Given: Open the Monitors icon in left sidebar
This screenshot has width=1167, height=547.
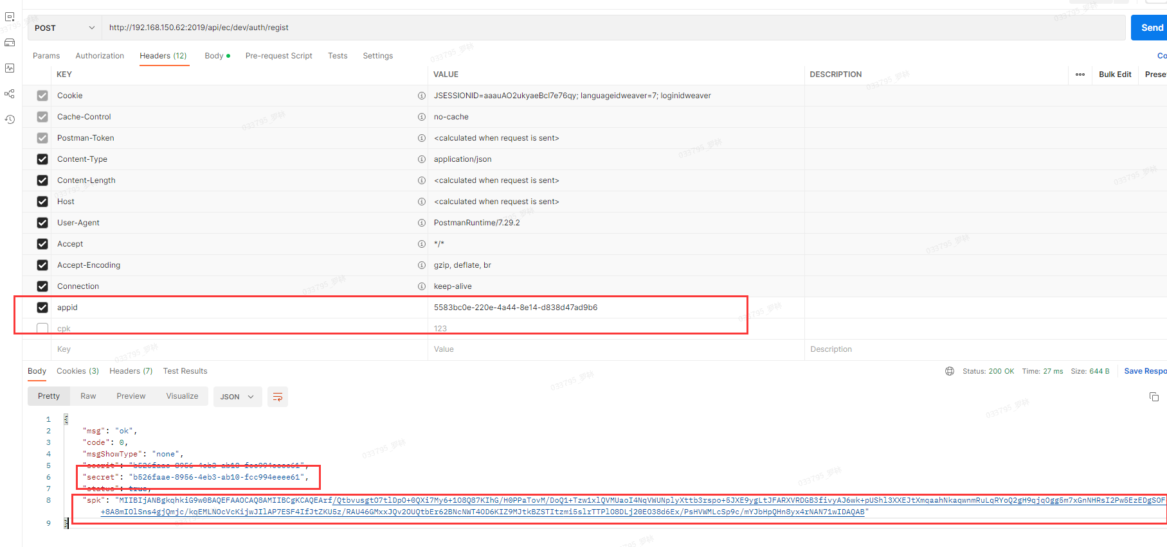Looking at the screenshot, I should tap(10, 68).
